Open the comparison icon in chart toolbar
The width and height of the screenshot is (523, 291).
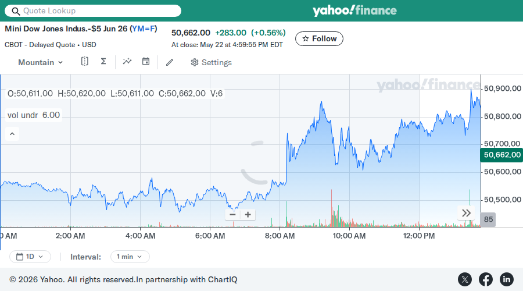point(85,62)
